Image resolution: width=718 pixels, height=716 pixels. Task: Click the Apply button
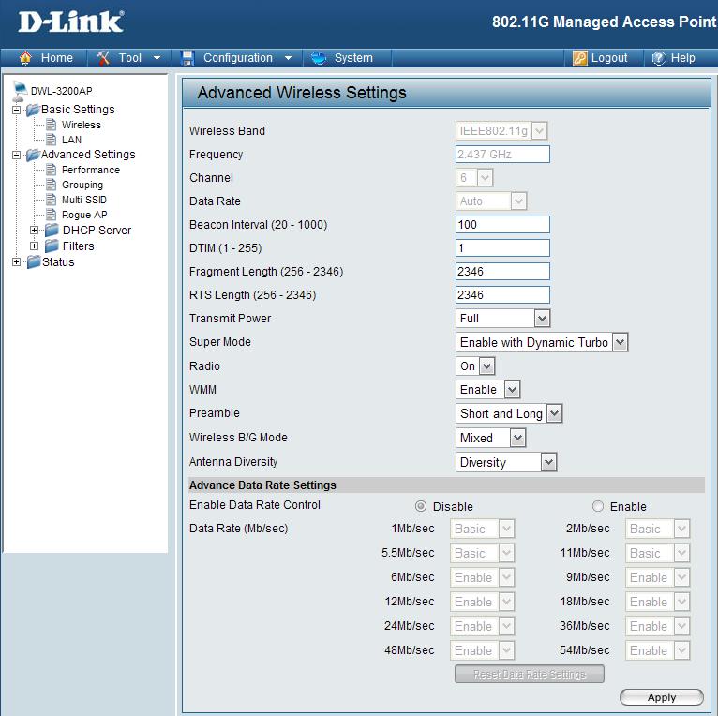point(661,697)
